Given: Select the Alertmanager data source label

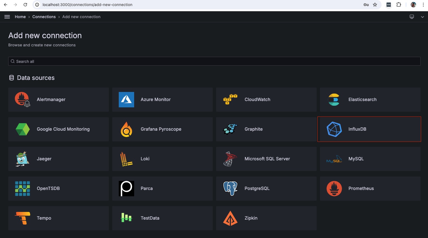Looking at the screenshot, I should coord(51,100).
